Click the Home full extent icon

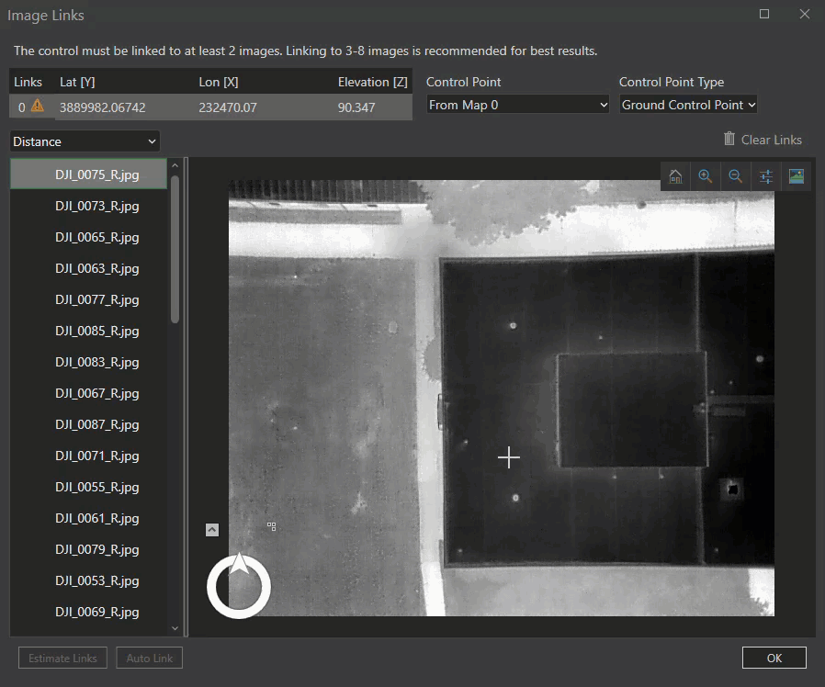point(675,175)
